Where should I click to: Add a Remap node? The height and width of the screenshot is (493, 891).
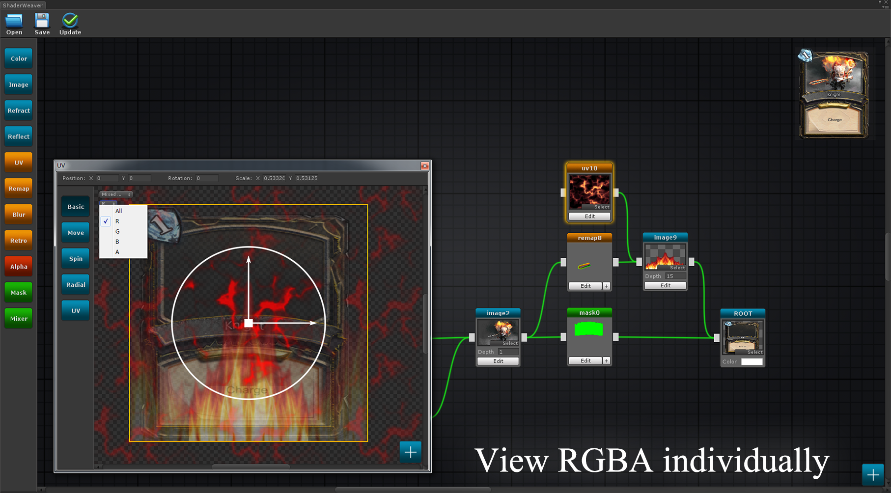point(19,189)
